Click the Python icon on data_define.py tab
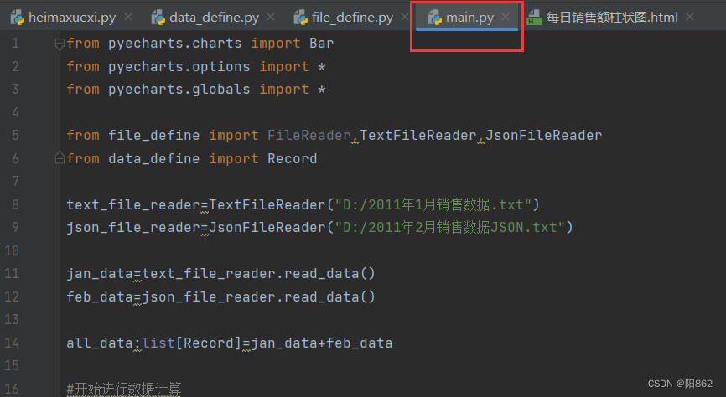726x397 pixels. (x=158, y=18)
